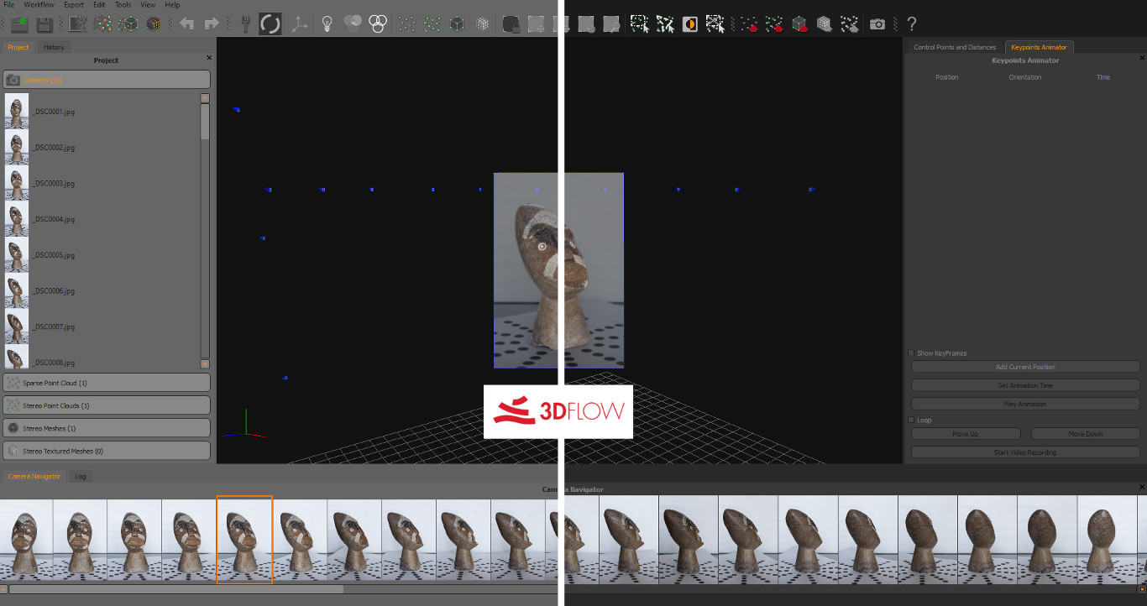
Task: Take a screenshot with the camera icon
Action: pyautogui.click(x=877, y=24)
